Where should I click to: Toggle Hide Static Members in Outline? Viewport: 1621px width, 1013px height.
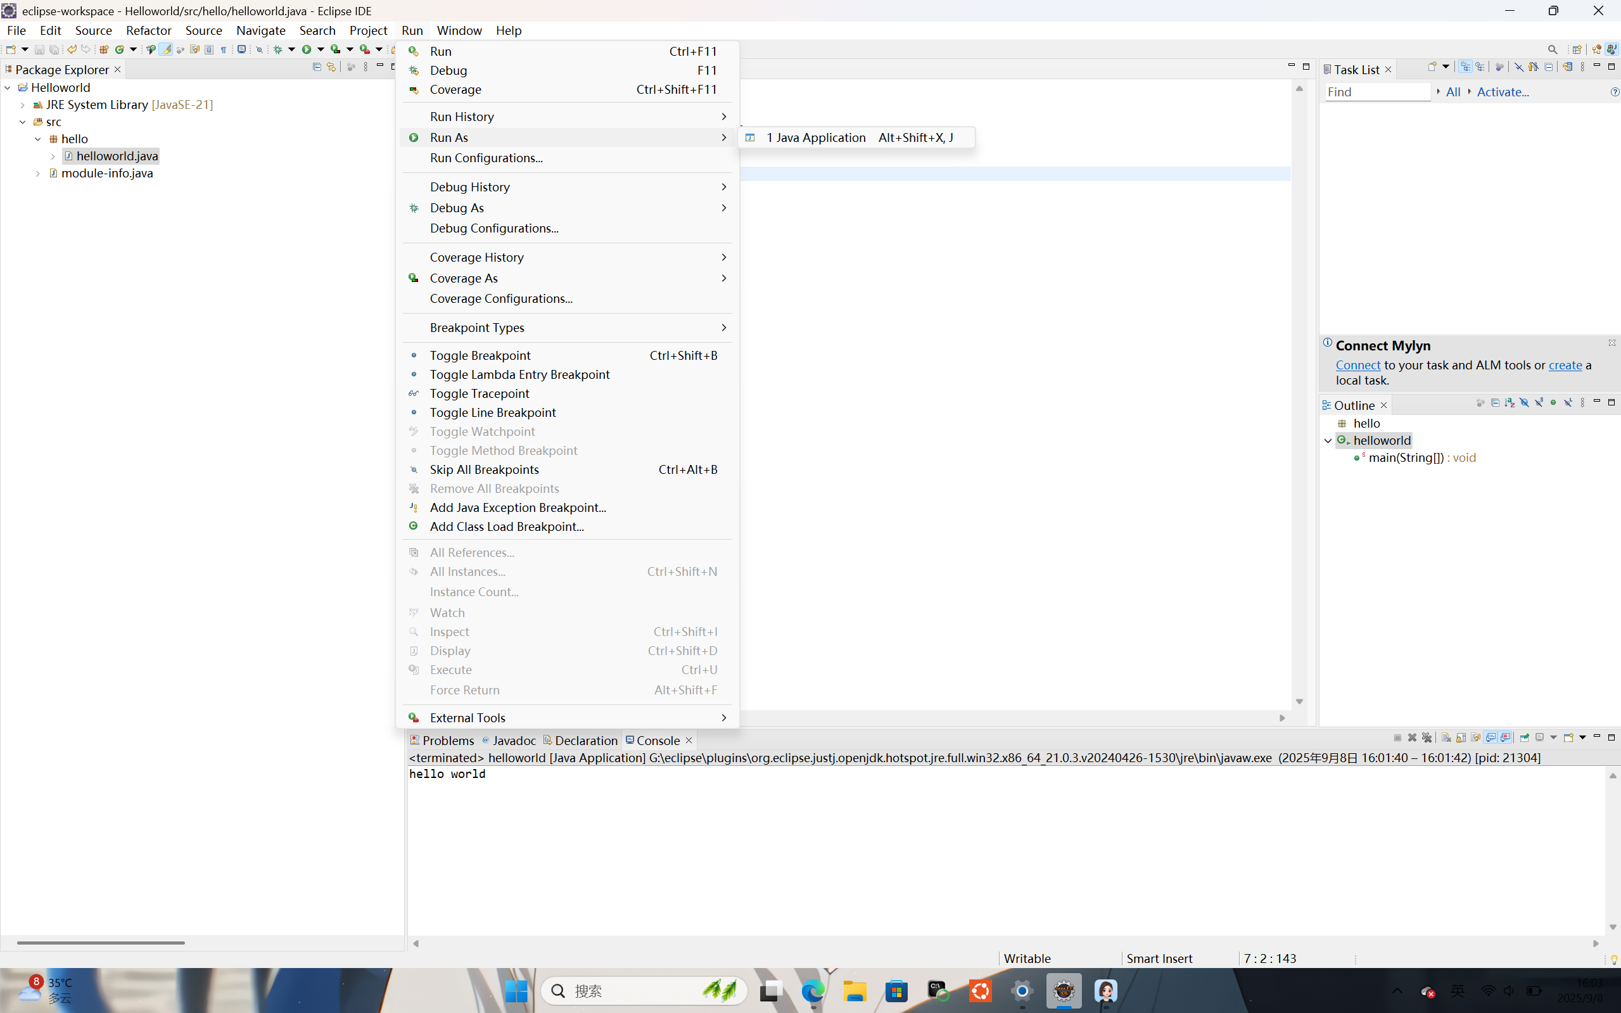click(1539, 403)
